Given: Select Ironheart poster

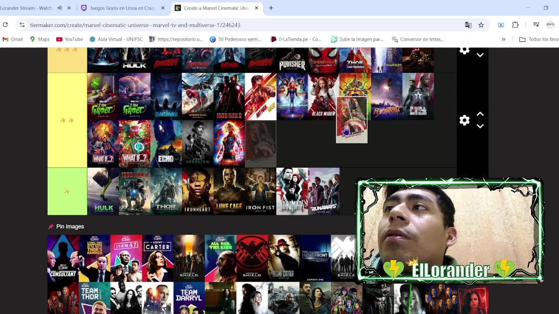Looking at the screenshot, I should coord(197,191).
